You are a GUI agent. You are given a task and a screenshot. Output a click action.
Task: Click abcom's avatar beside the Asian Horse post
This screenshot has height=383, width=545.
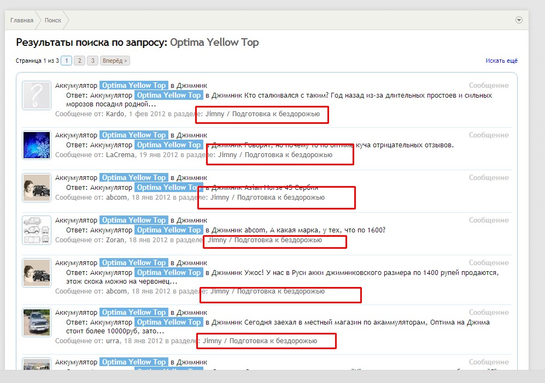pos(37,188)
